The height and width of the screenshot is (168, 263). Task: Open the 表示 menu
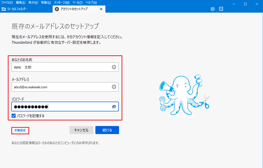33,3
